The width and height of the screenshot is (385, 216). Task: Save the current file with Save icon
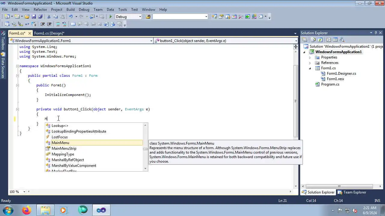(34, 17)
